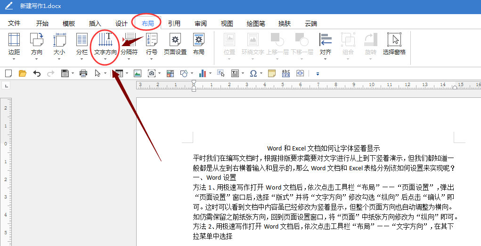Click the select objects icon with dotted lines

point(220,73)
